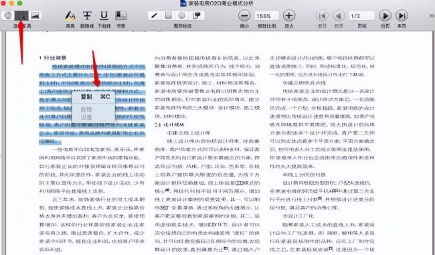Choose 复制 in the context menu
The image size is (435, 255).
(94, 97)
